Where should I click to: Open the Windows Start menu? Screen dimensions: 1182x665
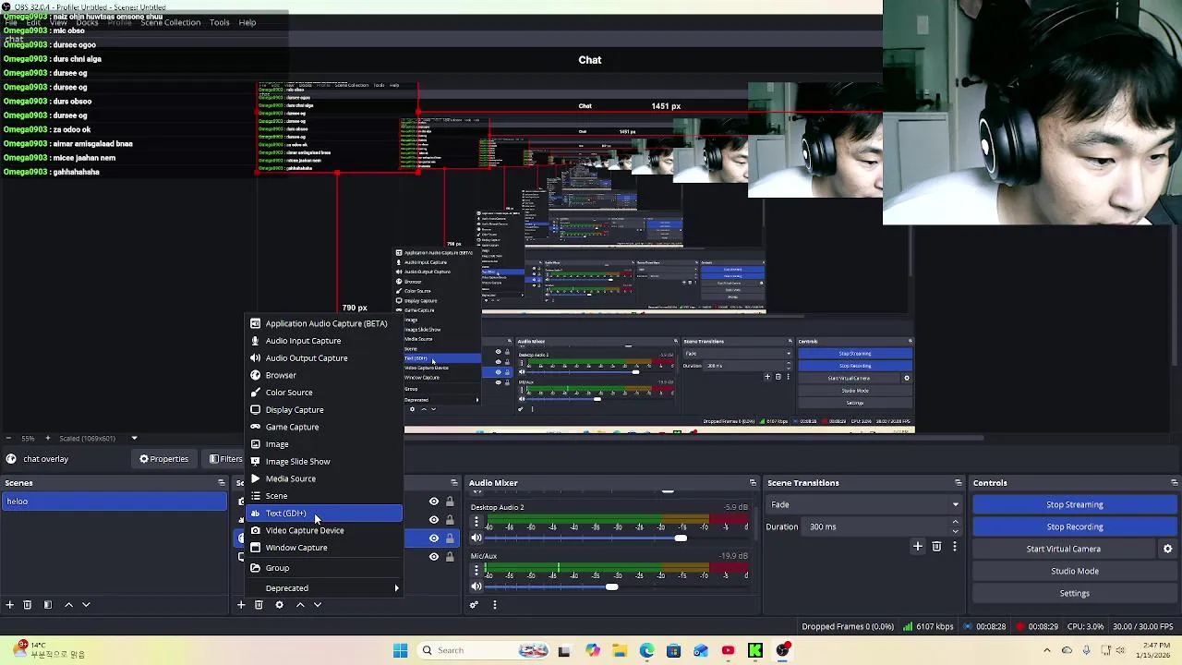[400, 650]
